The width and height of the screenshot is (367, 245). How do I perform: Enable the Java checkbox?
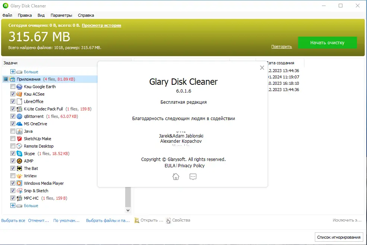pos(13,131)
